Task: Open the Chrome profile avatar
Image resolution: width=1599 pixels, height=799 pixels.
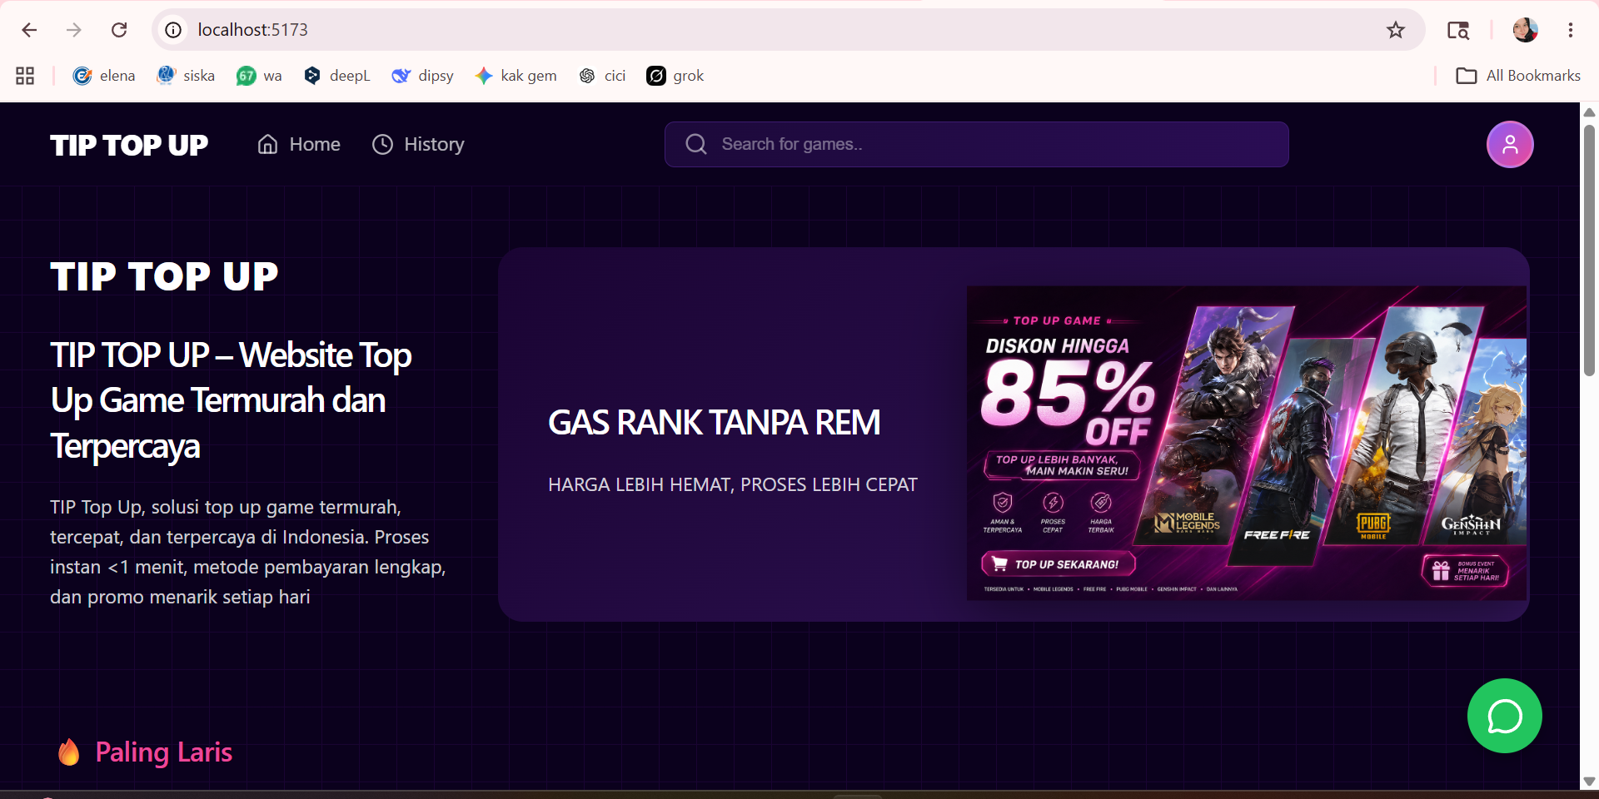Action: coord(1525,30)
